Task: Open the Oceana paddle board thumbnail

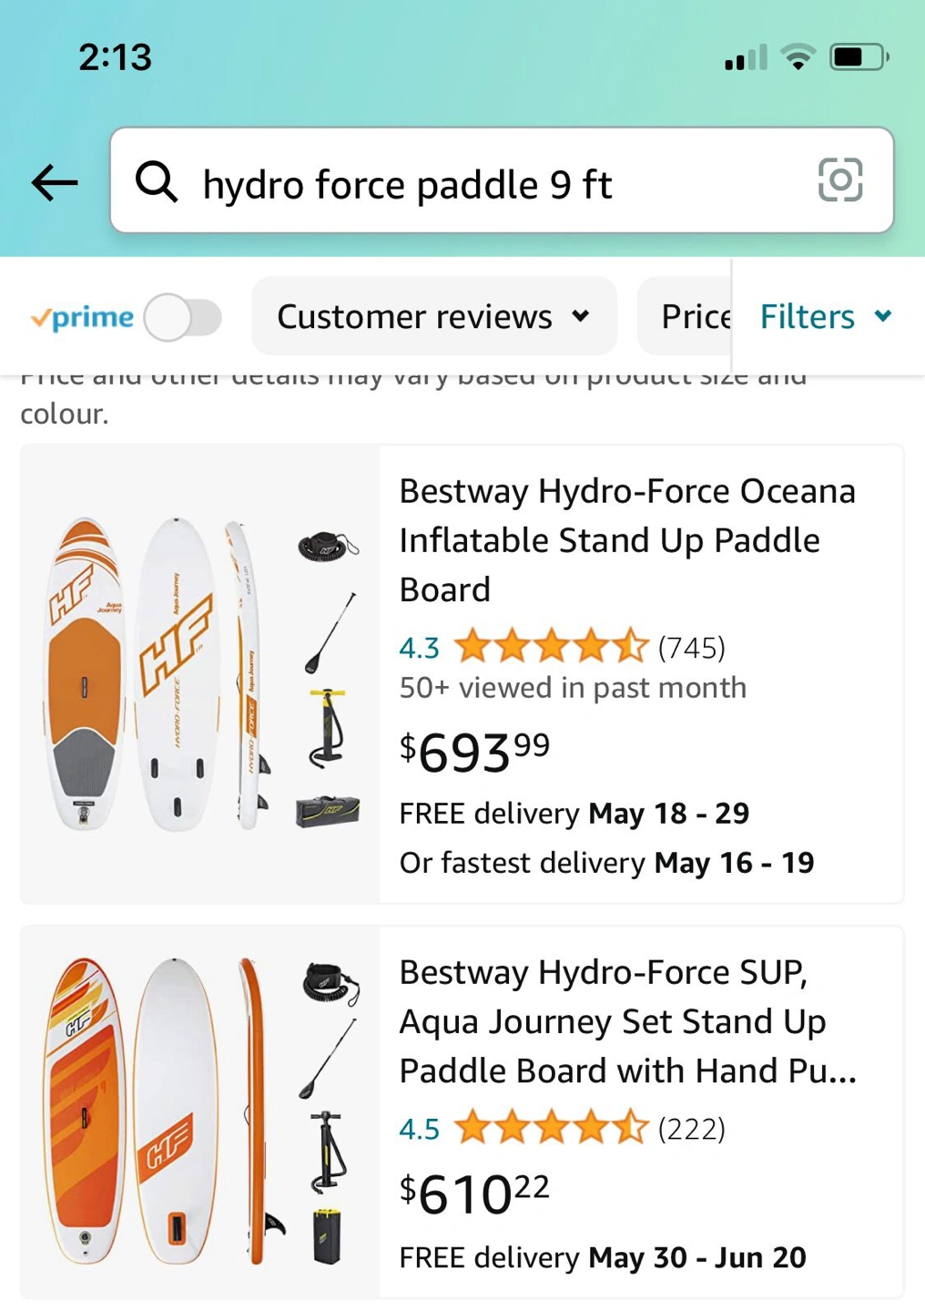Action: click(x=200, y=674)
